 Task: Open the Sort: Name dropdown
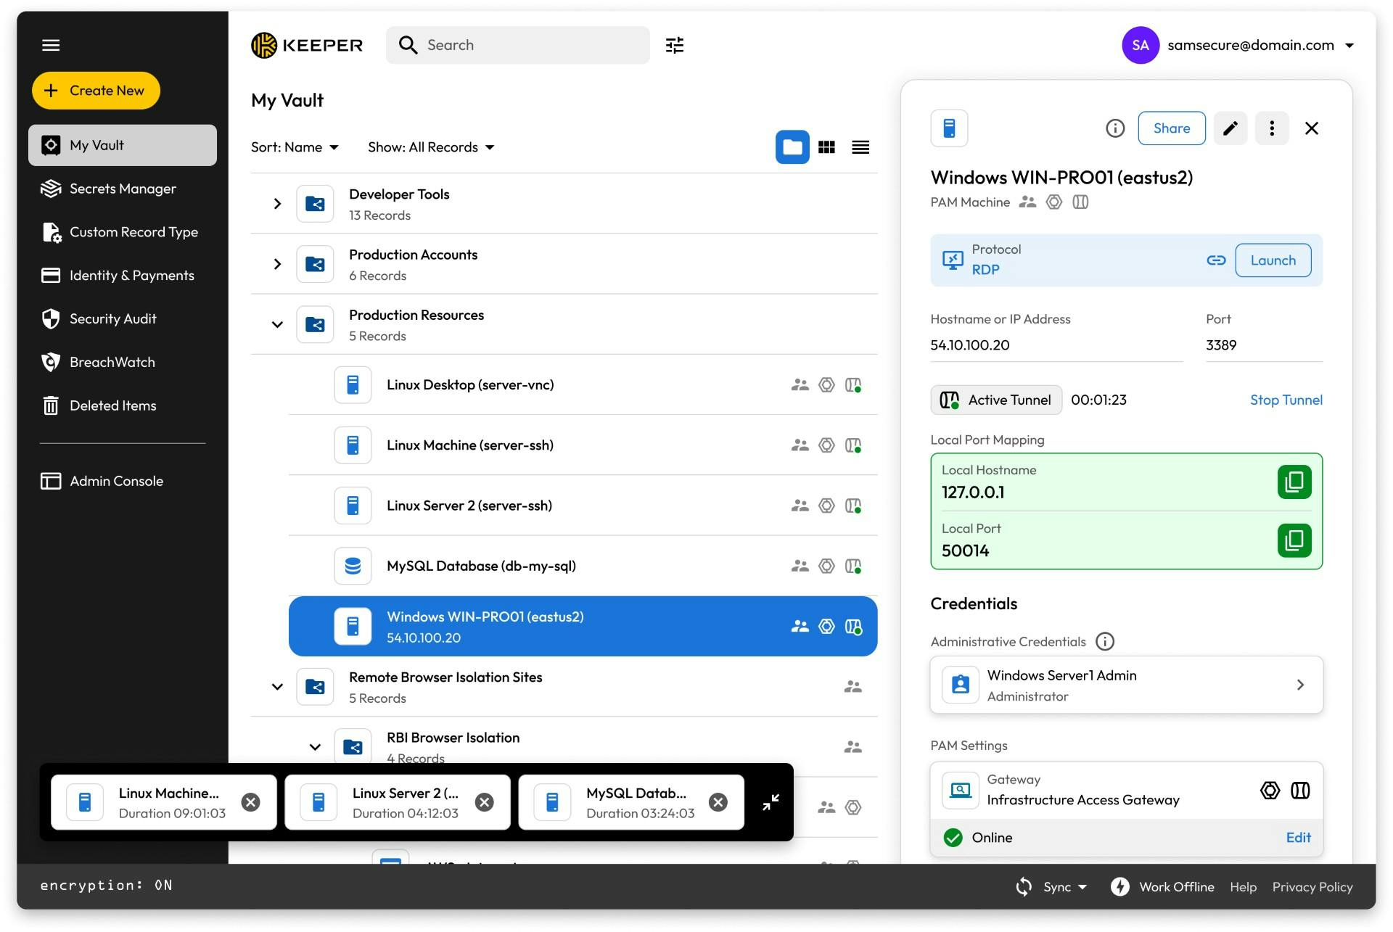click(x=295, y=147)
